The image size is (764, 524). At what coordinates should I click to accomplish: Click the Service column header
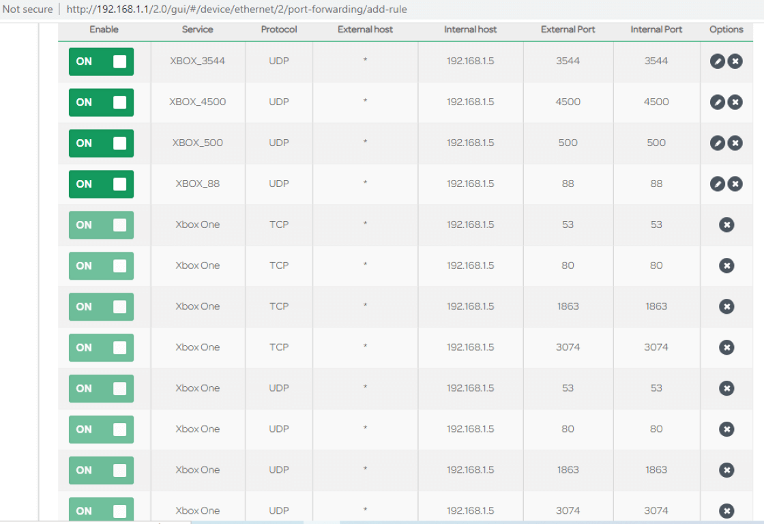click(x=197, y=29)
